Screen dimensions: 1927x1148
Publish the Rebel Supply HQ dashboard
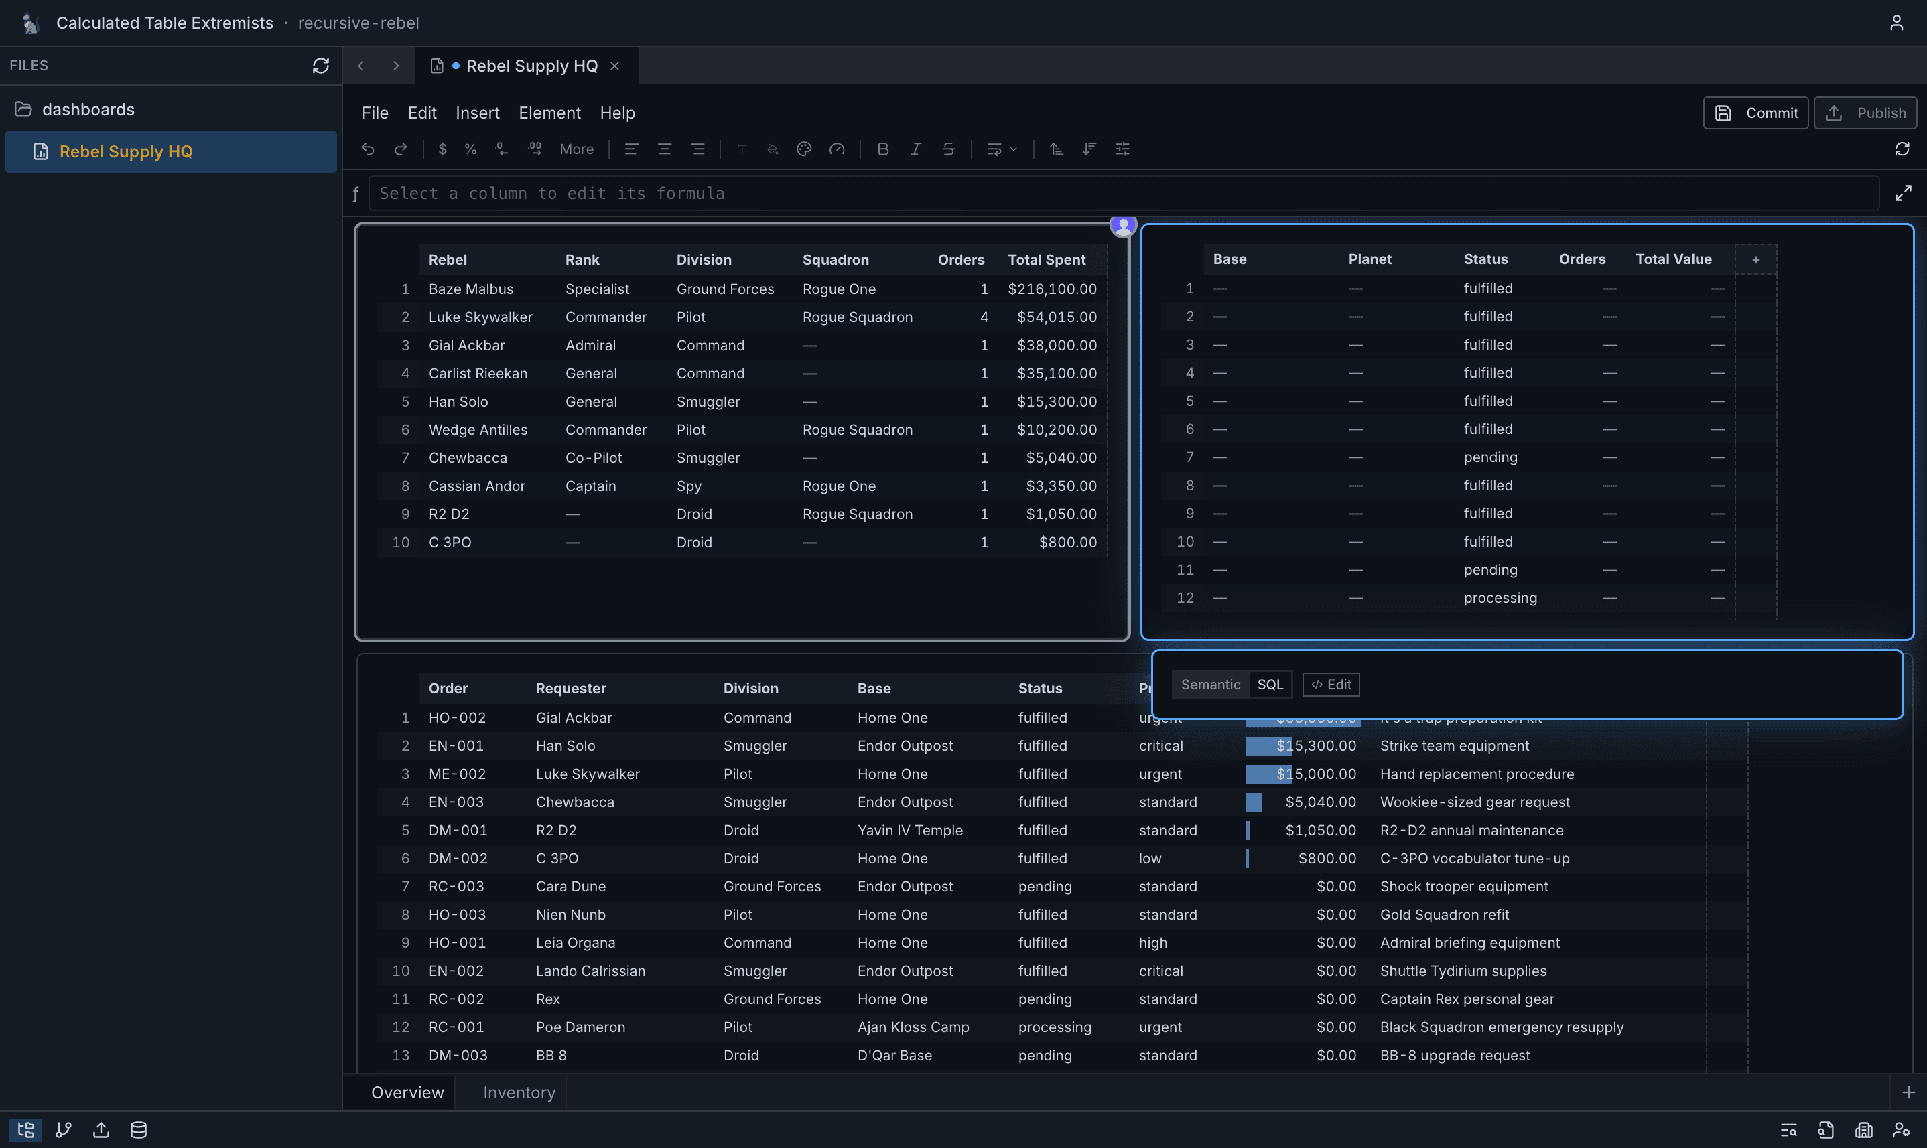point(1866,112)
